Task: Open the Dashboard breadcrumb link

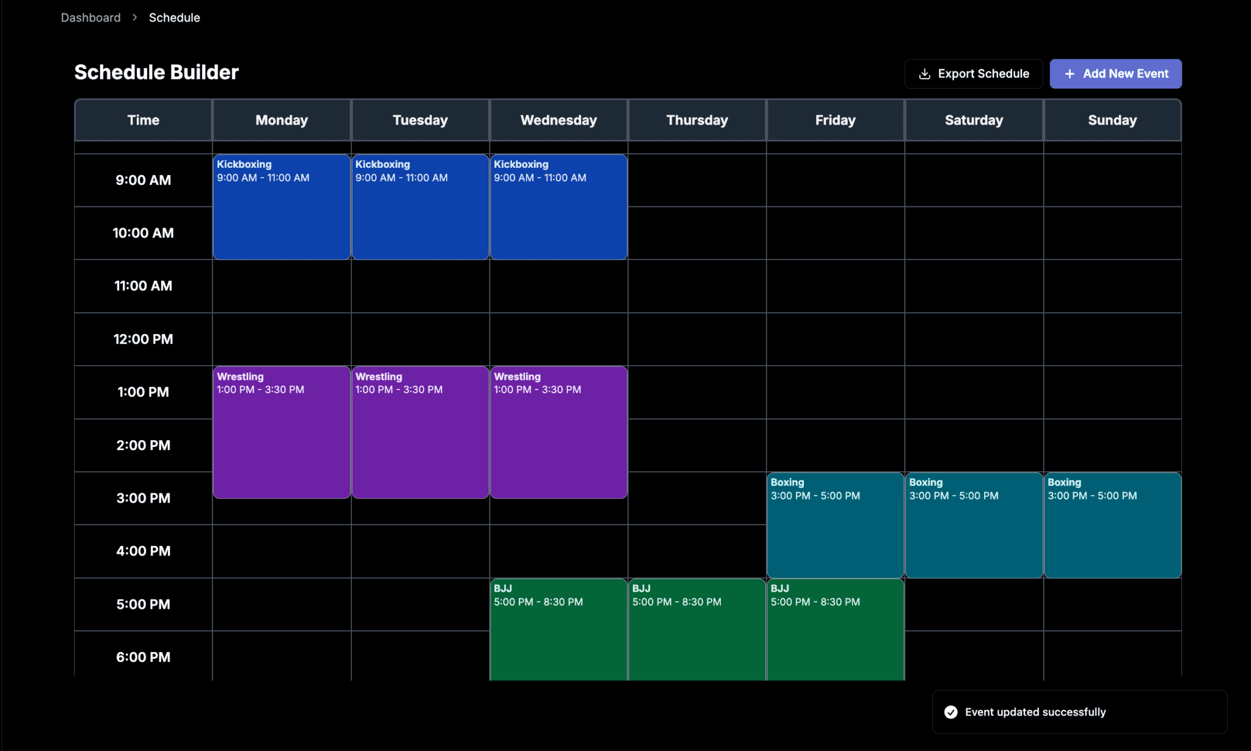Action: coord(90,18)
